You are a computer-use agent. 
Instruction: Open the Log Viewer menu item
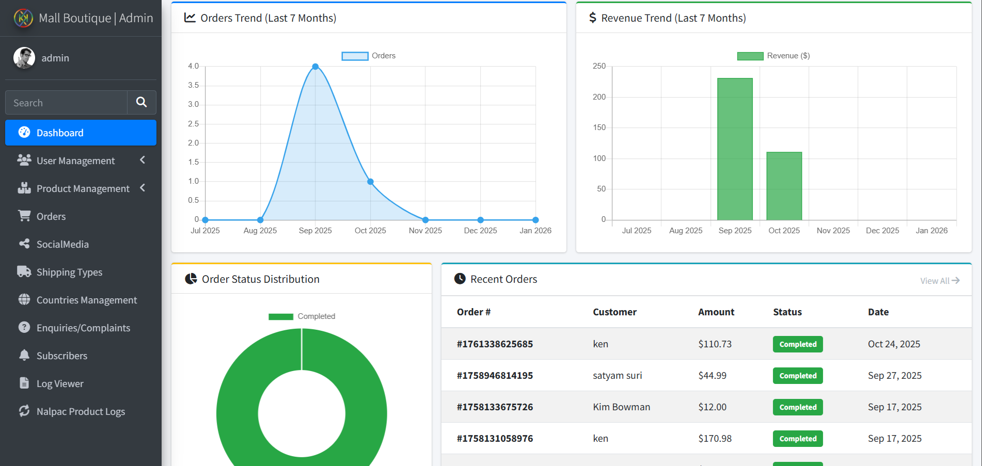coord(59,383)
